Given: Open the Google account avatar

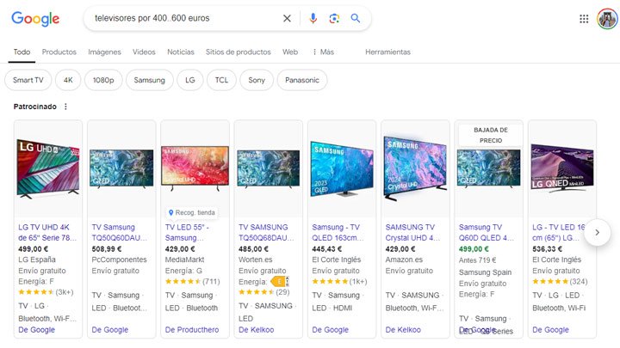Looking at the screenshot, I should pyautogui.click(x=607, y=19).
